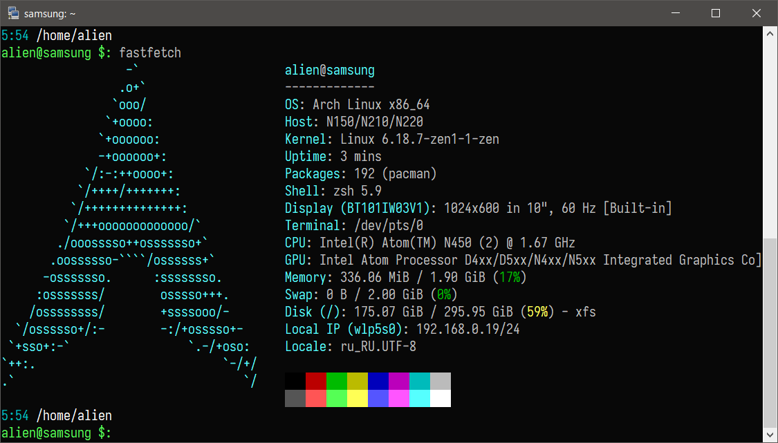Click the vertical scrollbar thumb
This screenshot has height=443, width=778.
click(770, 332)
